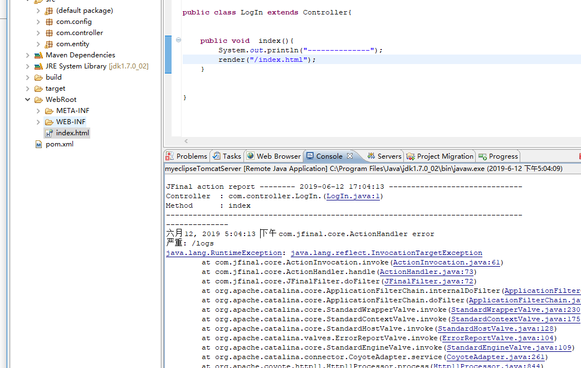Image resolution: width=581 pixels, height=368 pixels.
Task: Click the WebRoot folder icon
Action: [38, 100]
